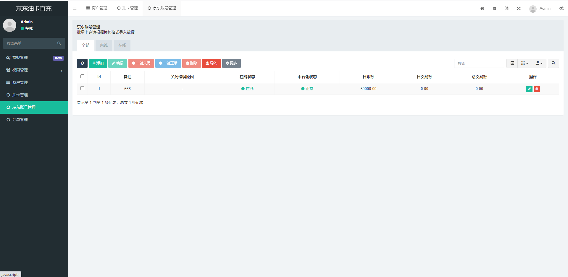
Task: Go to home via the house icon
Action: click(x=482, y=8)
